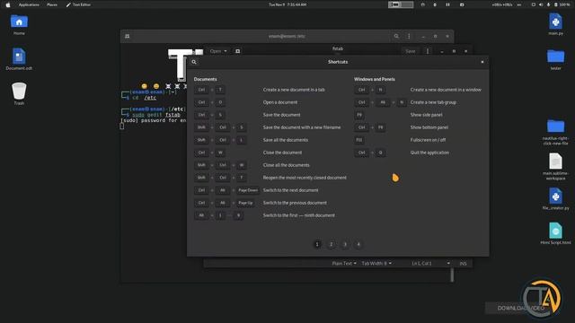Viewport: 575px width, 323px height.
Task: Click 'Reopen the most recently closed document'
Action: (x=305, y=178)
